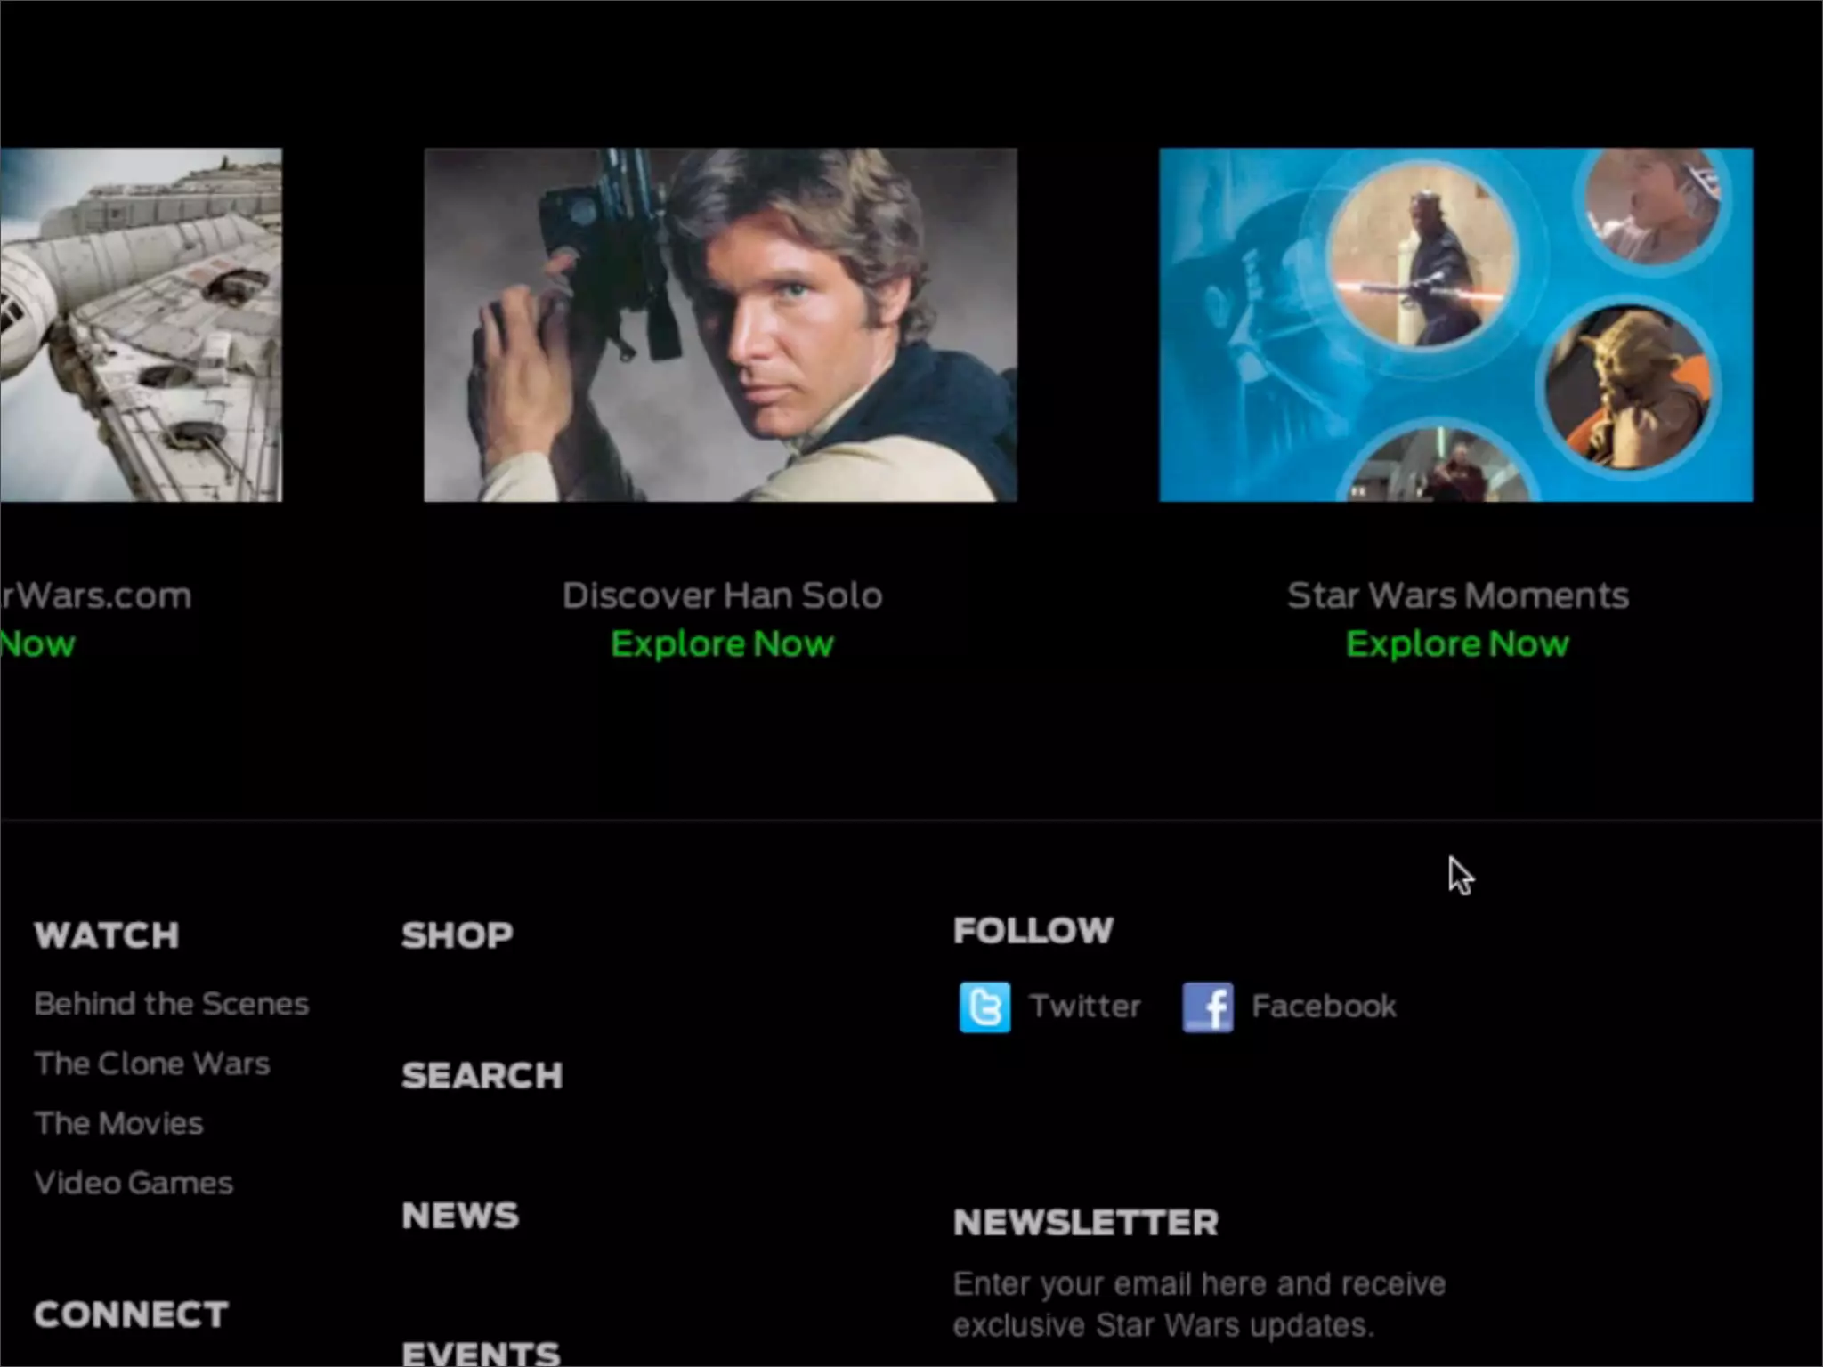This screenshot has height=1367, width=1823.
Task: Open Video Games footer link
Action: pos(134,1183)
